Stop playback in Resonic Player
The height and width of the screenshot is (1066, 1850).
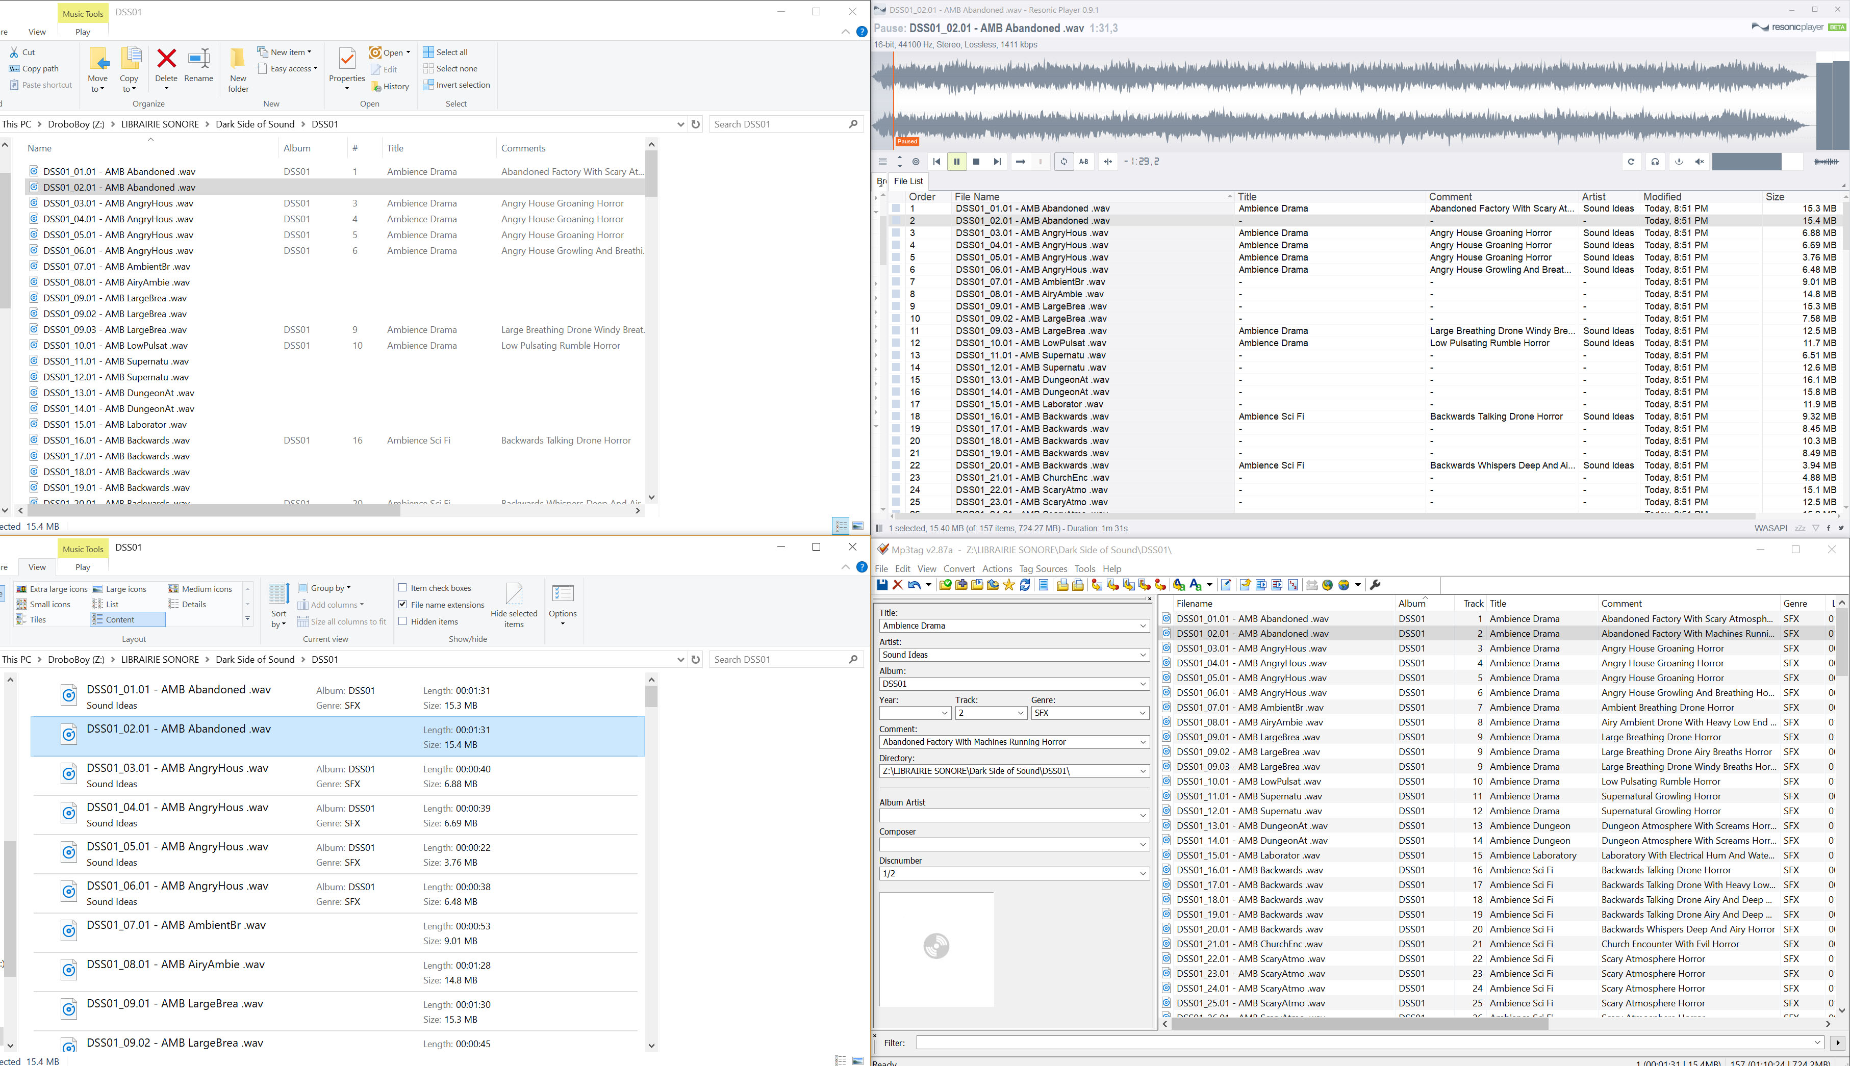pyautogui.click(x=976, y=162)
